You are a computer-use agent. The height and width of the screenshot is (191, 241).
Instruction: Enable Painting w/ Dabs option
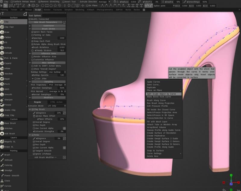33,35
